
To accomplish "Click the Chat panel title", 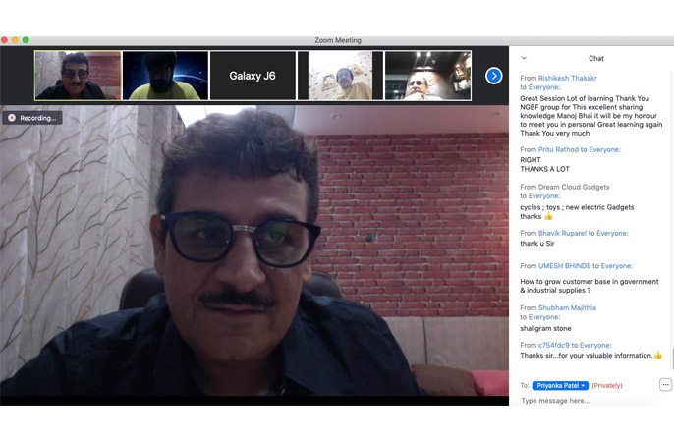I will 595,58.
